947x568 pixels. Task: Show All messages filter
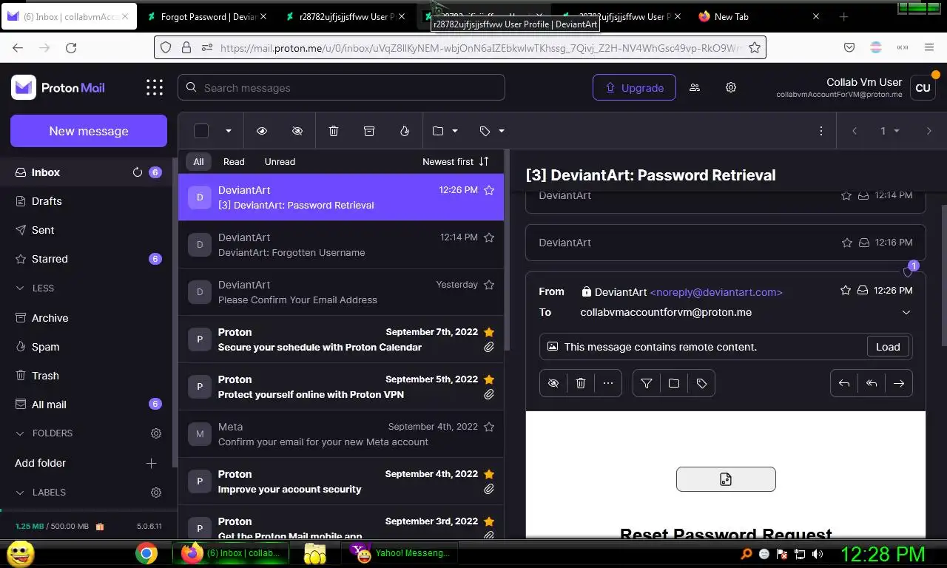[198, 161]
